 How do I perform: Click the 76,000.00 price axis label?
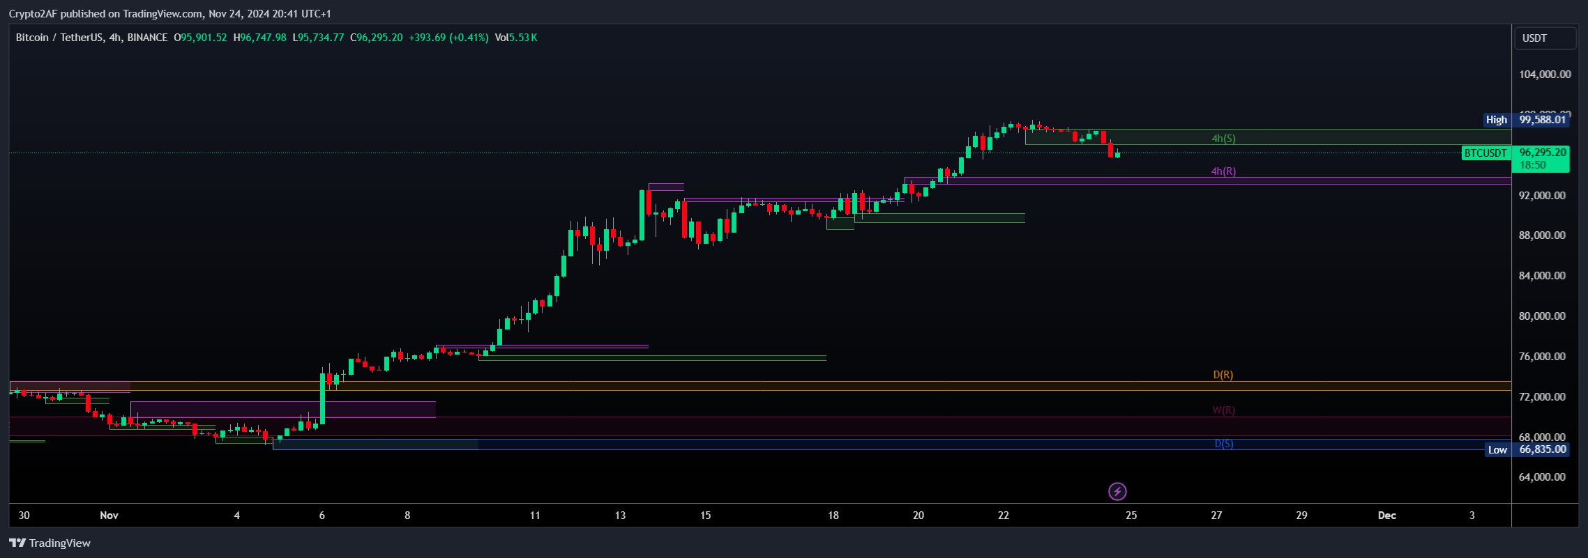(x=1542, y=357)
